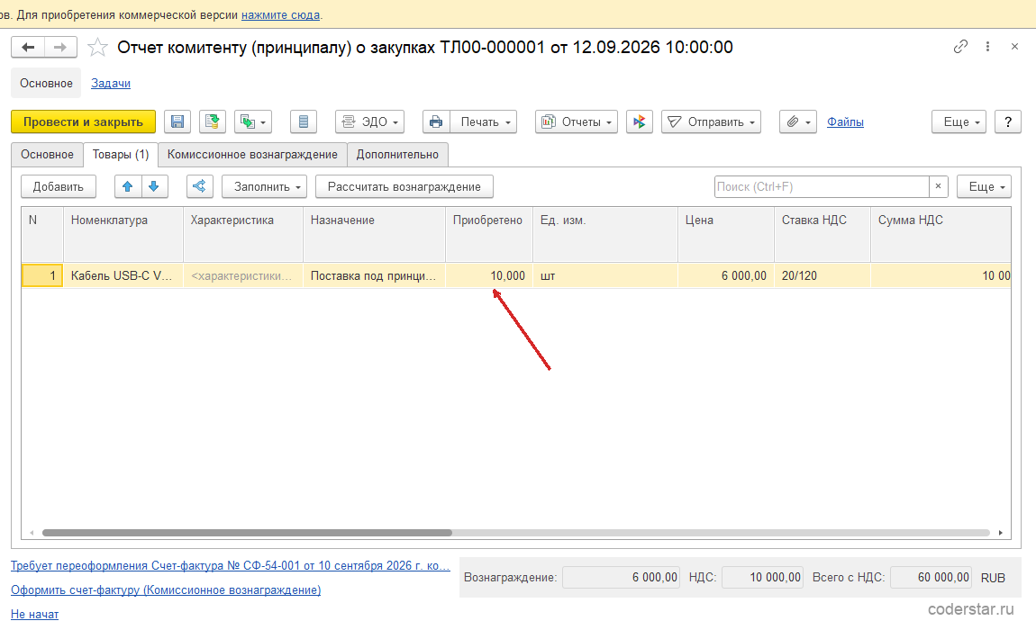The image size is (1036, 630).
Task: Click the нажмите сюда link in banner
Action: 281,14
